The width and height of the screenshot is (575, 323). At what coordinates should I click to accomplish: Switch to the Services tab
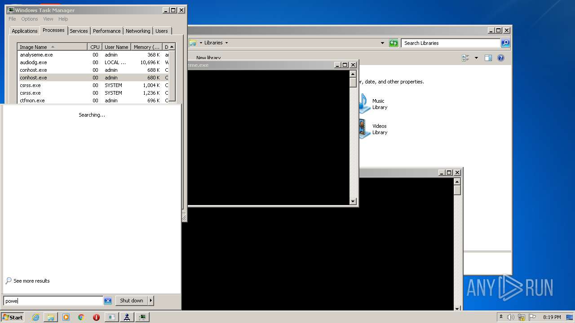79,31
